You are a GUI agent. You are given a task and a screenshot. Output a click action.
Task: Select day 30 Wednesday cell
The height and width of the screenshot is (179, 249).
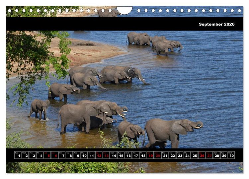click(231, 155)
